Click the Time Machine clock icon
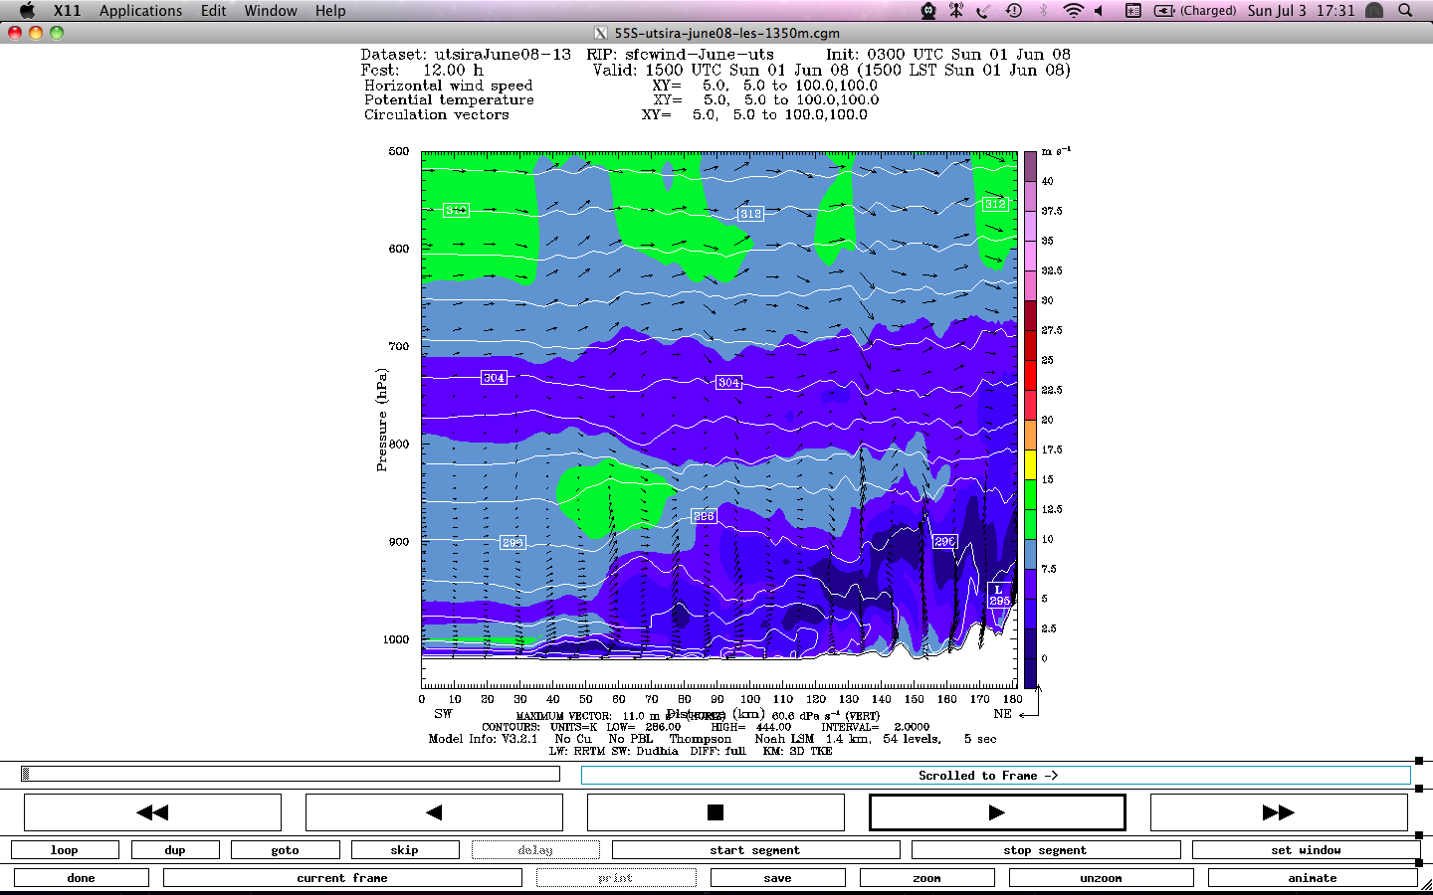Image resolution: width=1433 pixels, height=895 pixels. [1014, 11]
